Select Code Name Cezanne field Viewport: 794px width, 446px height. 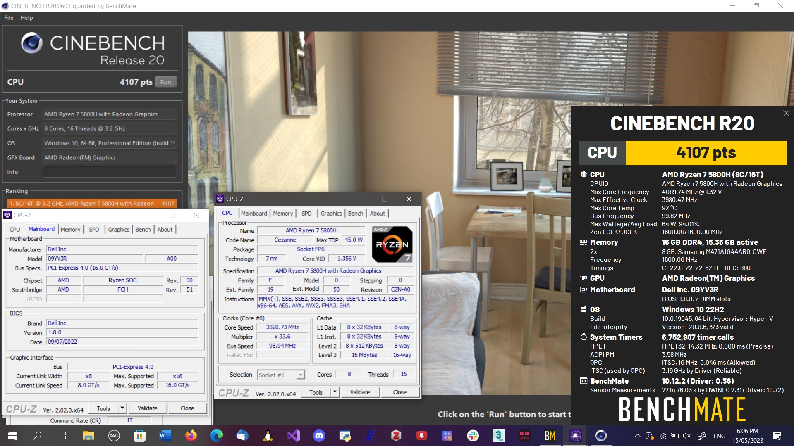(x=285, y=240)
